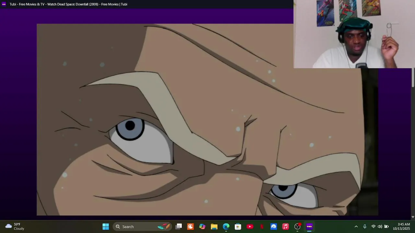Click the search highlight icon in Search box
Screen dimensions: 415x233
click(164, 227)
